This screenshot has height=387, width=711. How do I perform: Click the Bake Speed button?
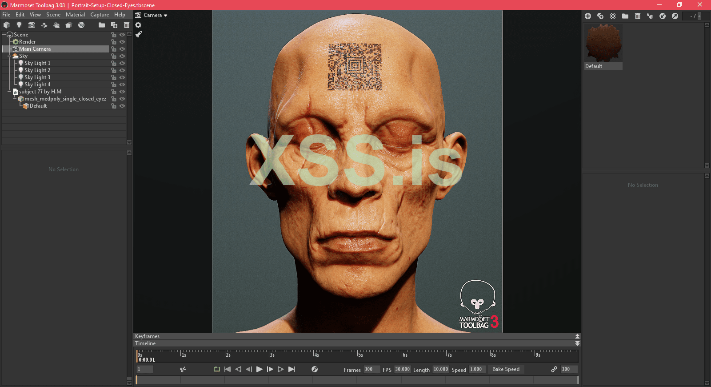pos(506,369)
